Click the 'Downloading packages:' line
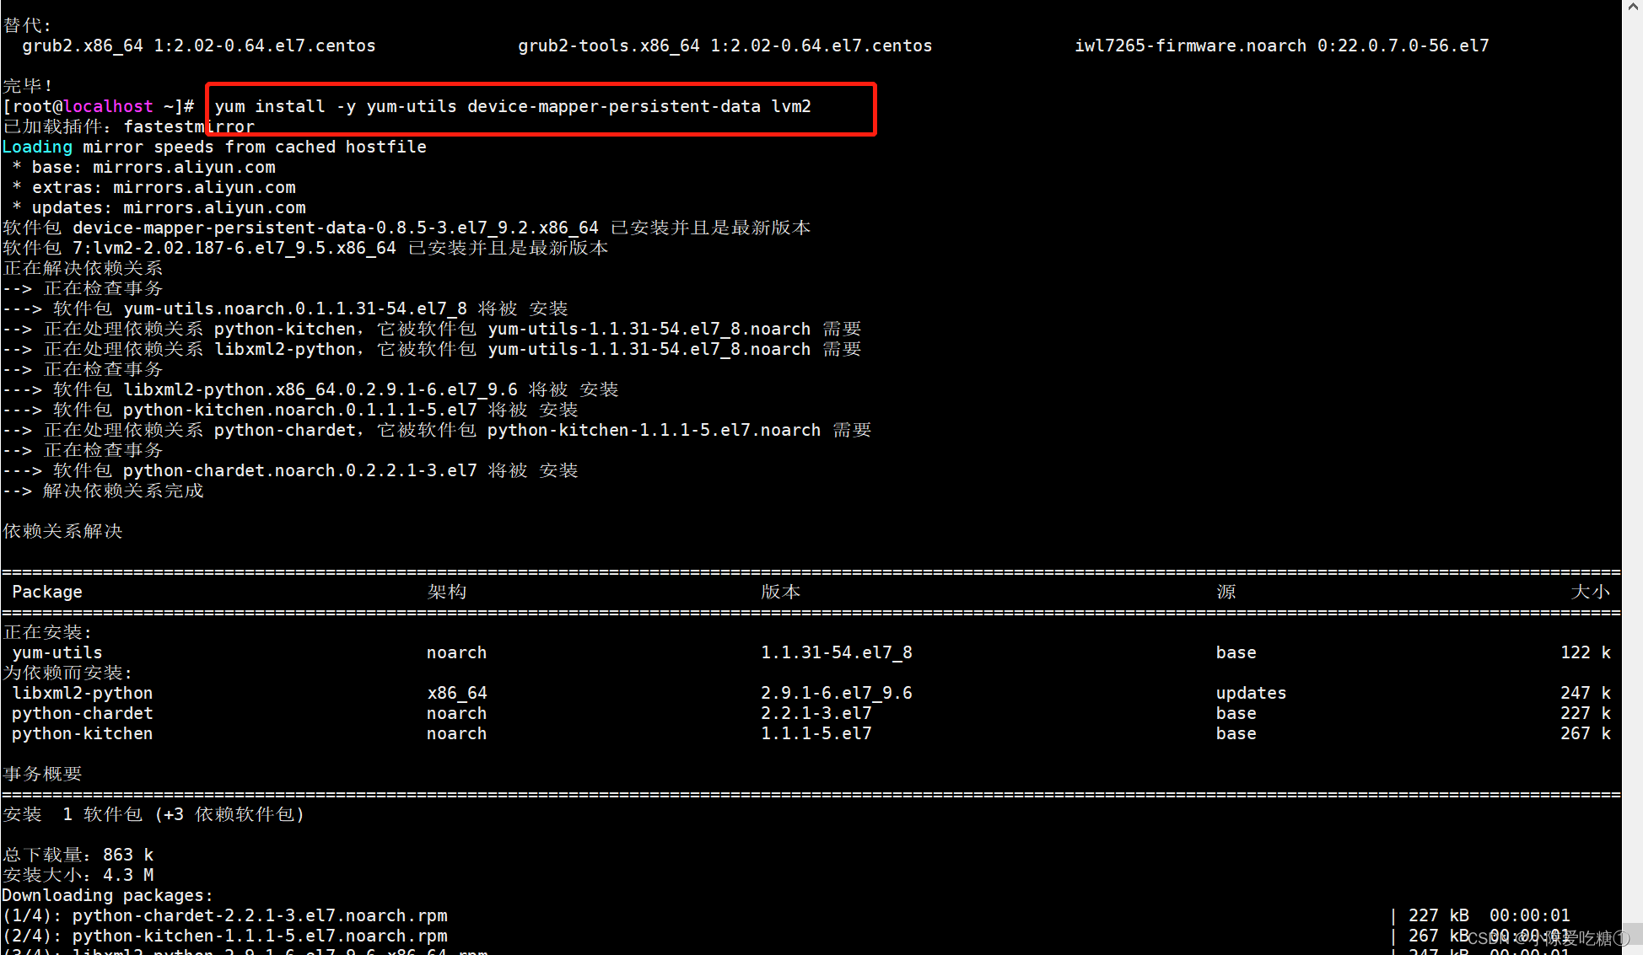This screenshot has height=955, width=1643. 107,896
